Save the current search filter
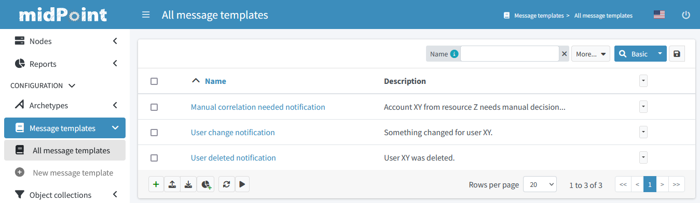Screen dimensions: 700x203 (677, 54)
